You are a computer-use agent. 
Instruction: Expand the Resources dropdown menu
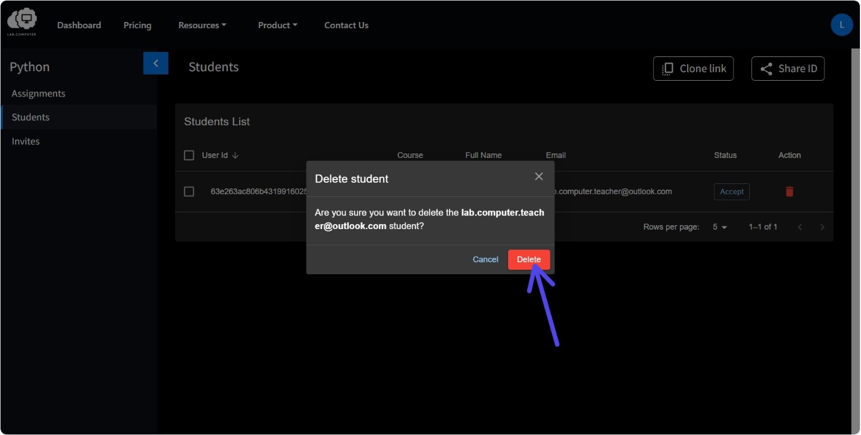(x=202, y=25)
